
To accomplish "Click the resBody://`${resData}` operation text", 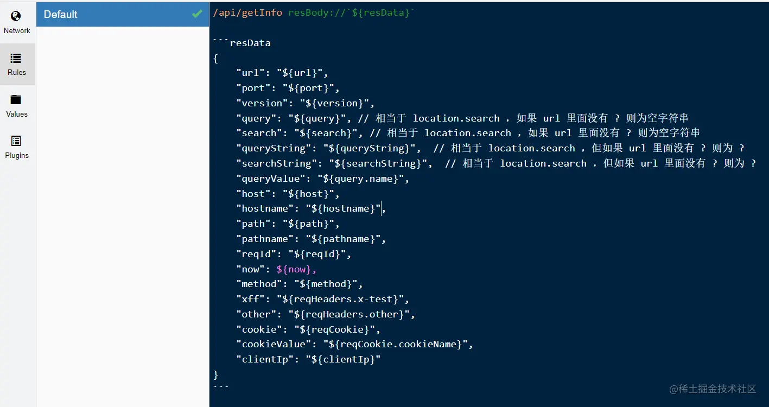I will coord(351,12).
